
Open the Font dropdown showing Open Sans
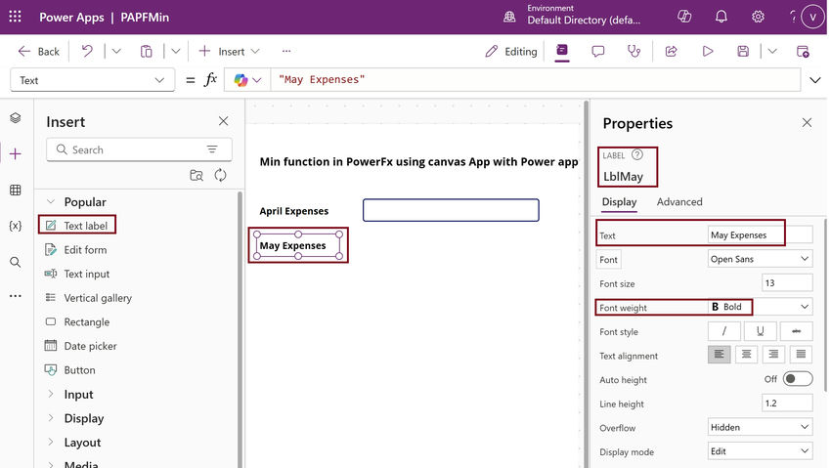point(760,259)
